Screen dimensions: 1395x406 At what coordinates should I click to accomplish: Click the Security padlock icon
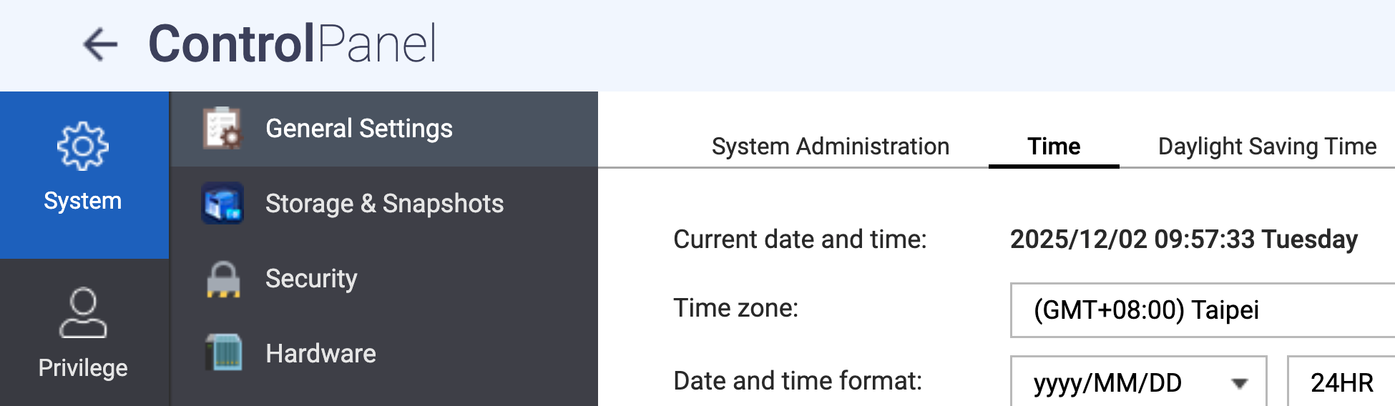click(x=222, y=279)
